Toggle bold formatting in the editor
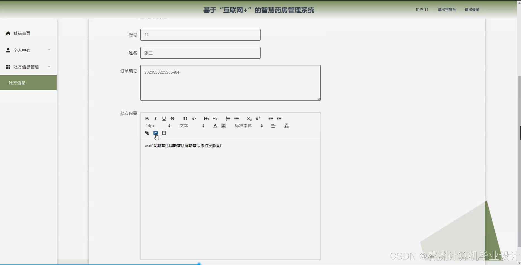The height and width of the screenshot is (265, 521). coord(147,118)
